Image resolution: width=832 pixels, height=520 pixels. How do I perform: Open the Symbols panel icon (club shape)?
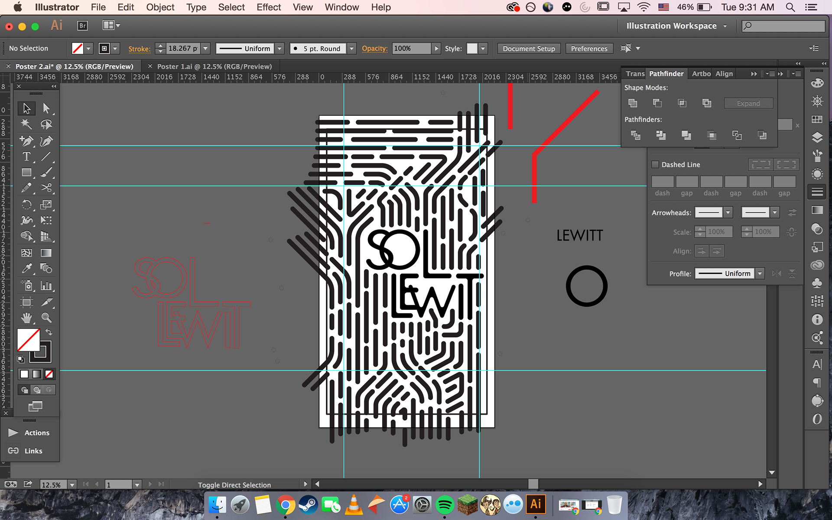(x=817, y=283)
